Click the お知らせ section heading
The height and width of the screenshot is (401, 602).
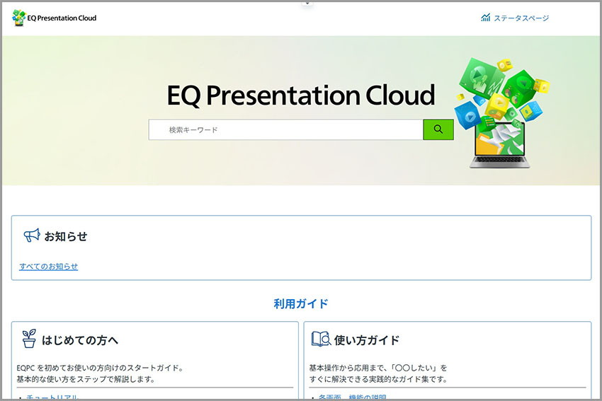[x=66, y=236]
